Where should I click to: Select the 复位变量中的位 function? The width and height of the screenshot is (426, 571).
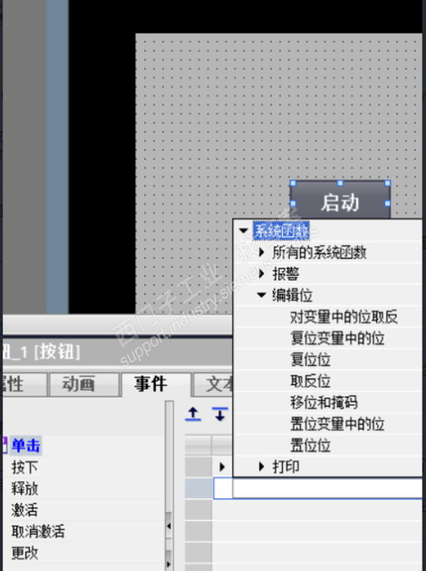(337, 338)
